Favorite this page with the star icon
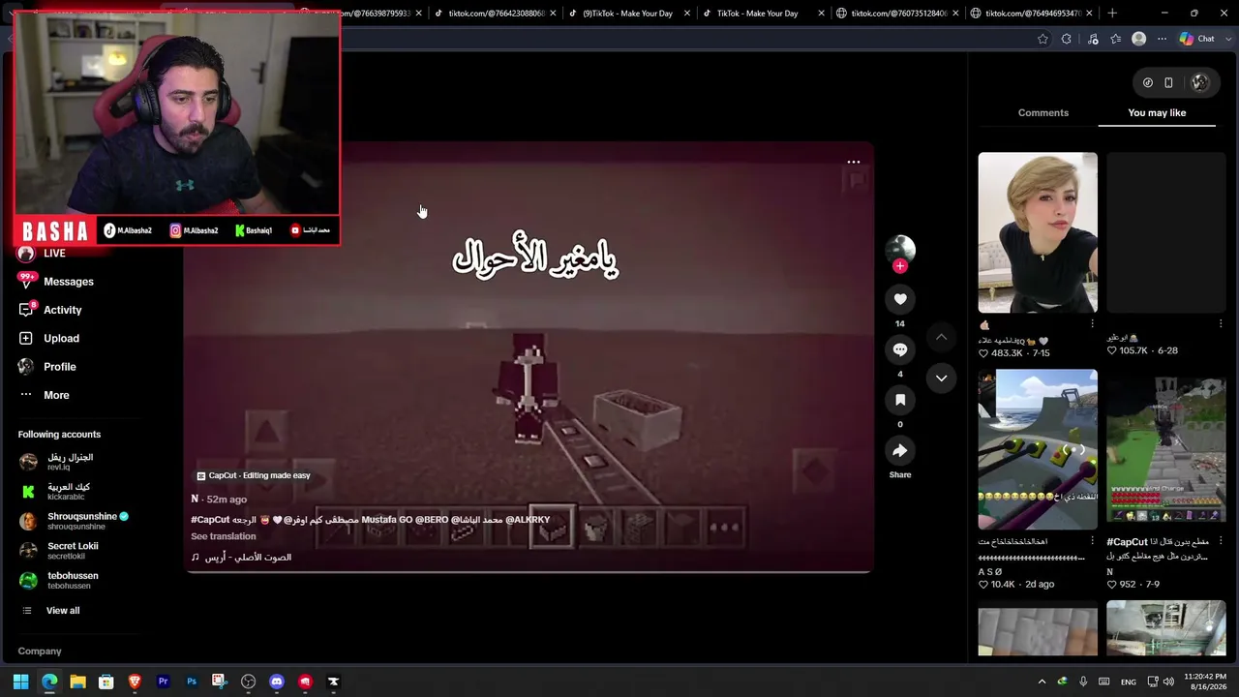Screen dimensions: 1239x697 1043,39
